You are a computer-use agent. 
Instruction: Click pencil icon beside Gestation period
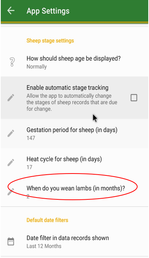click(x=11, y=133)
